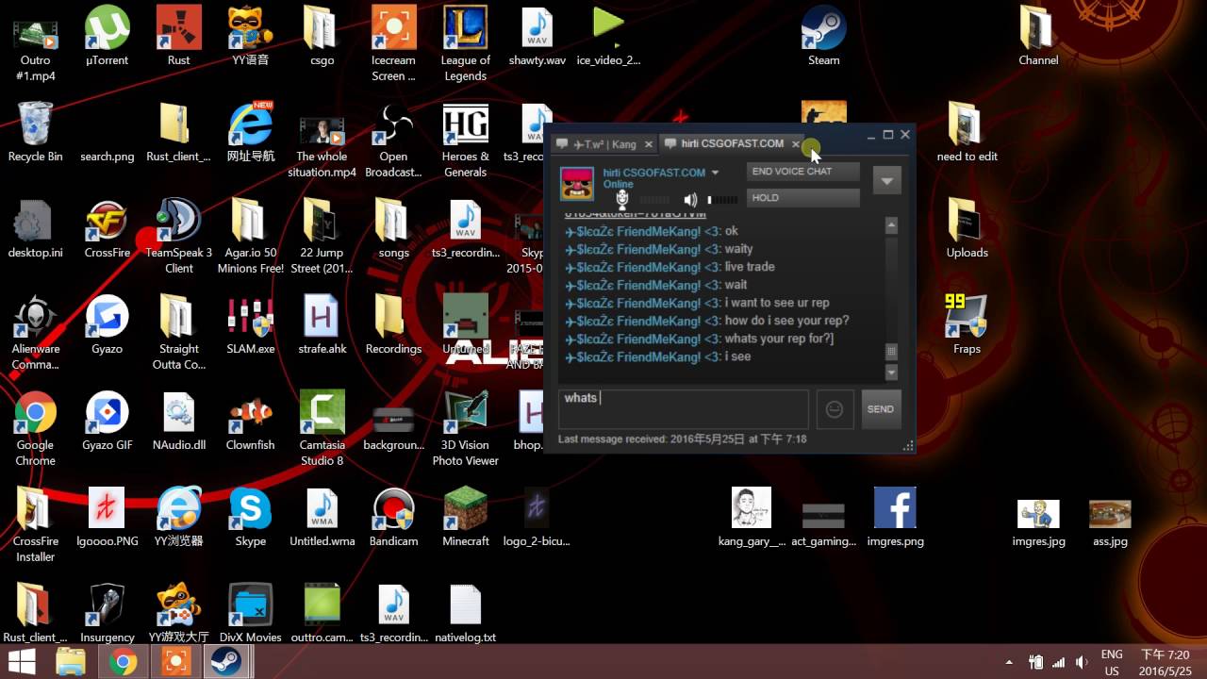Screen dimensions: 1207x679
Task: Open the emoticon picker in chat
Action: (x=834, y=409)
